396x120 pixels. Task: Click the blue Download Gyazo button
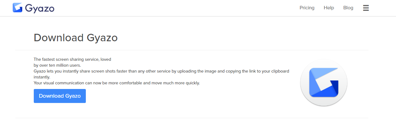[60, 96]
